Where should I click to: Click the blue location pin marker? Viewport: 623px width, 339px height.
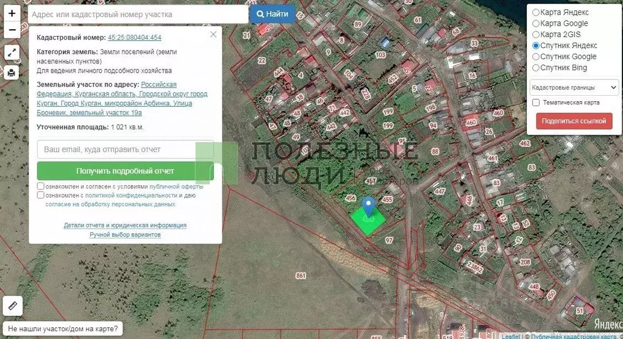(369, 206)
